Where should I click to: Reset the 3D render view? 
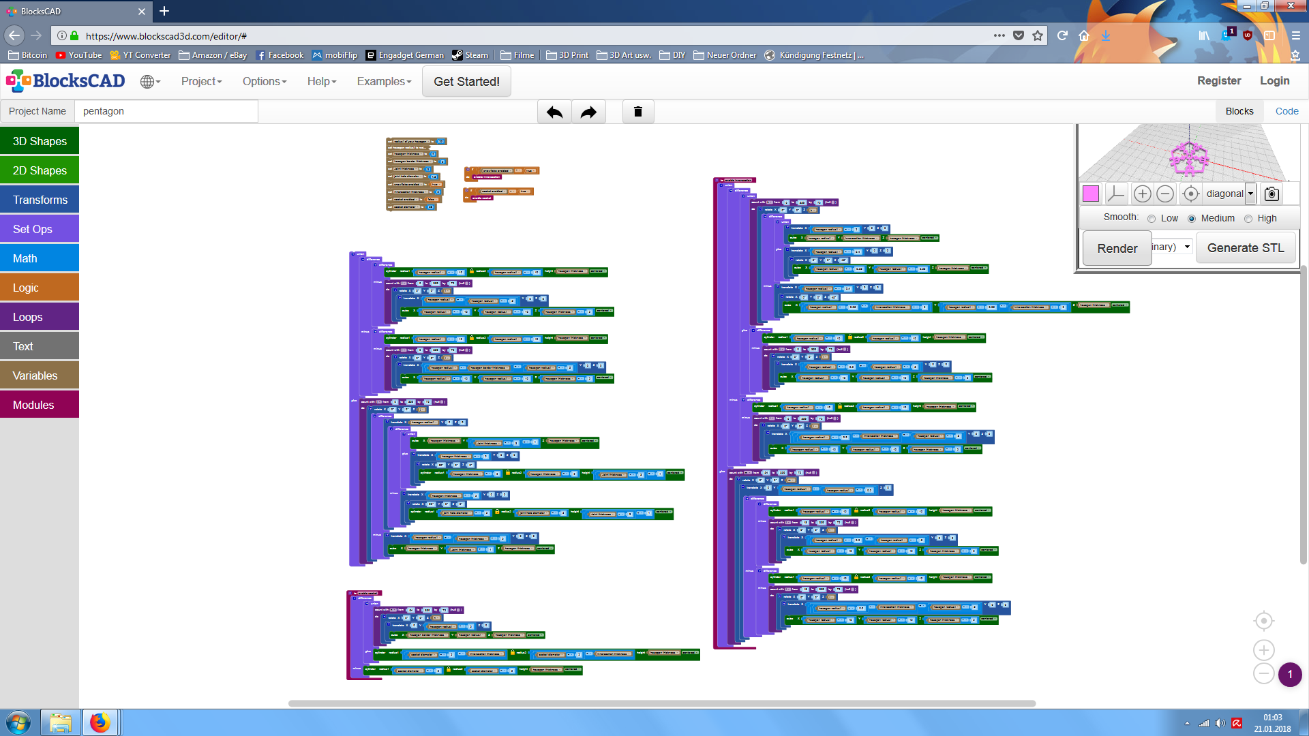(x=1190, y=194)
